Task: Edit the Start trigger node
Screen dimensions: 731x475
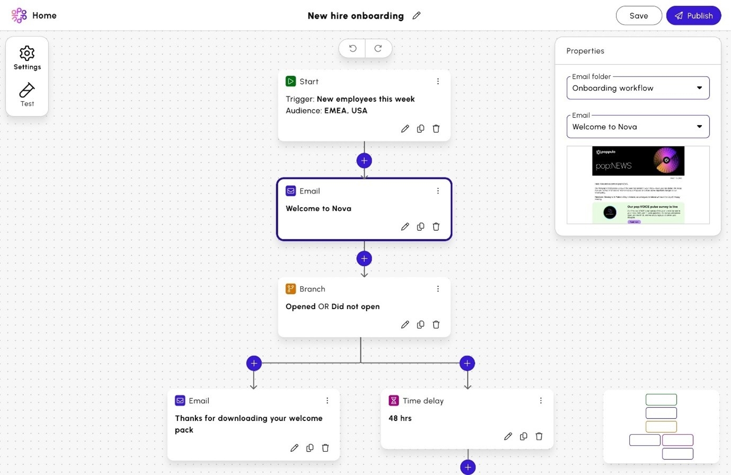Action: click(x=404, y=128)
